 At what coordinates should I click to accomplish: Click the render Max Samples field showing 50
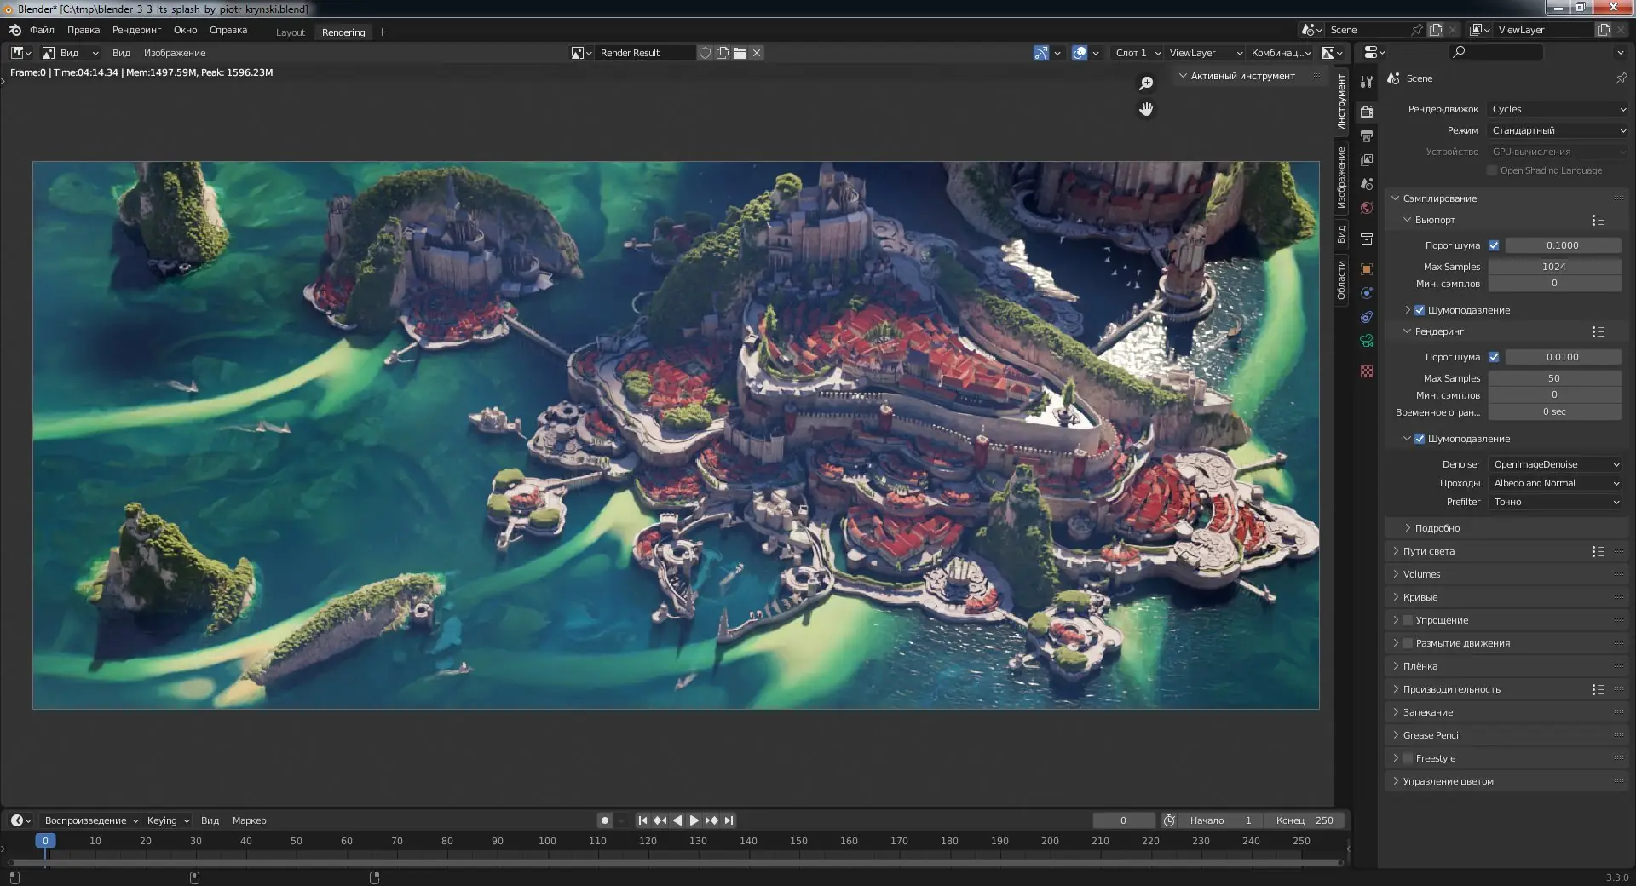coord(1554,378)
